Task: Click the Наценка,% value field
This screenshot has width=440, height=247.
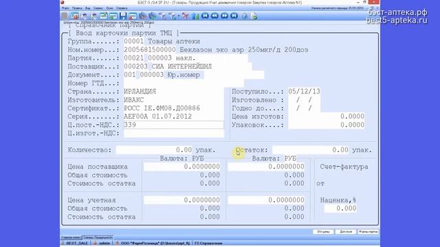Action: pyautogui.click(x=341, y=209)
